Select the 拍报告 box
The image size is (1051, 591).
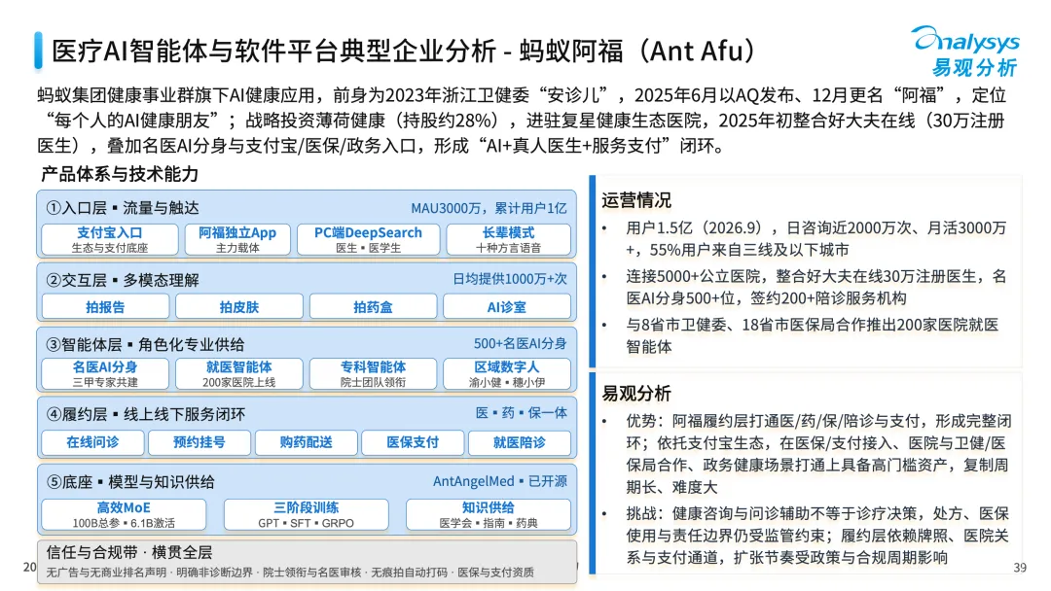(105, 307)
